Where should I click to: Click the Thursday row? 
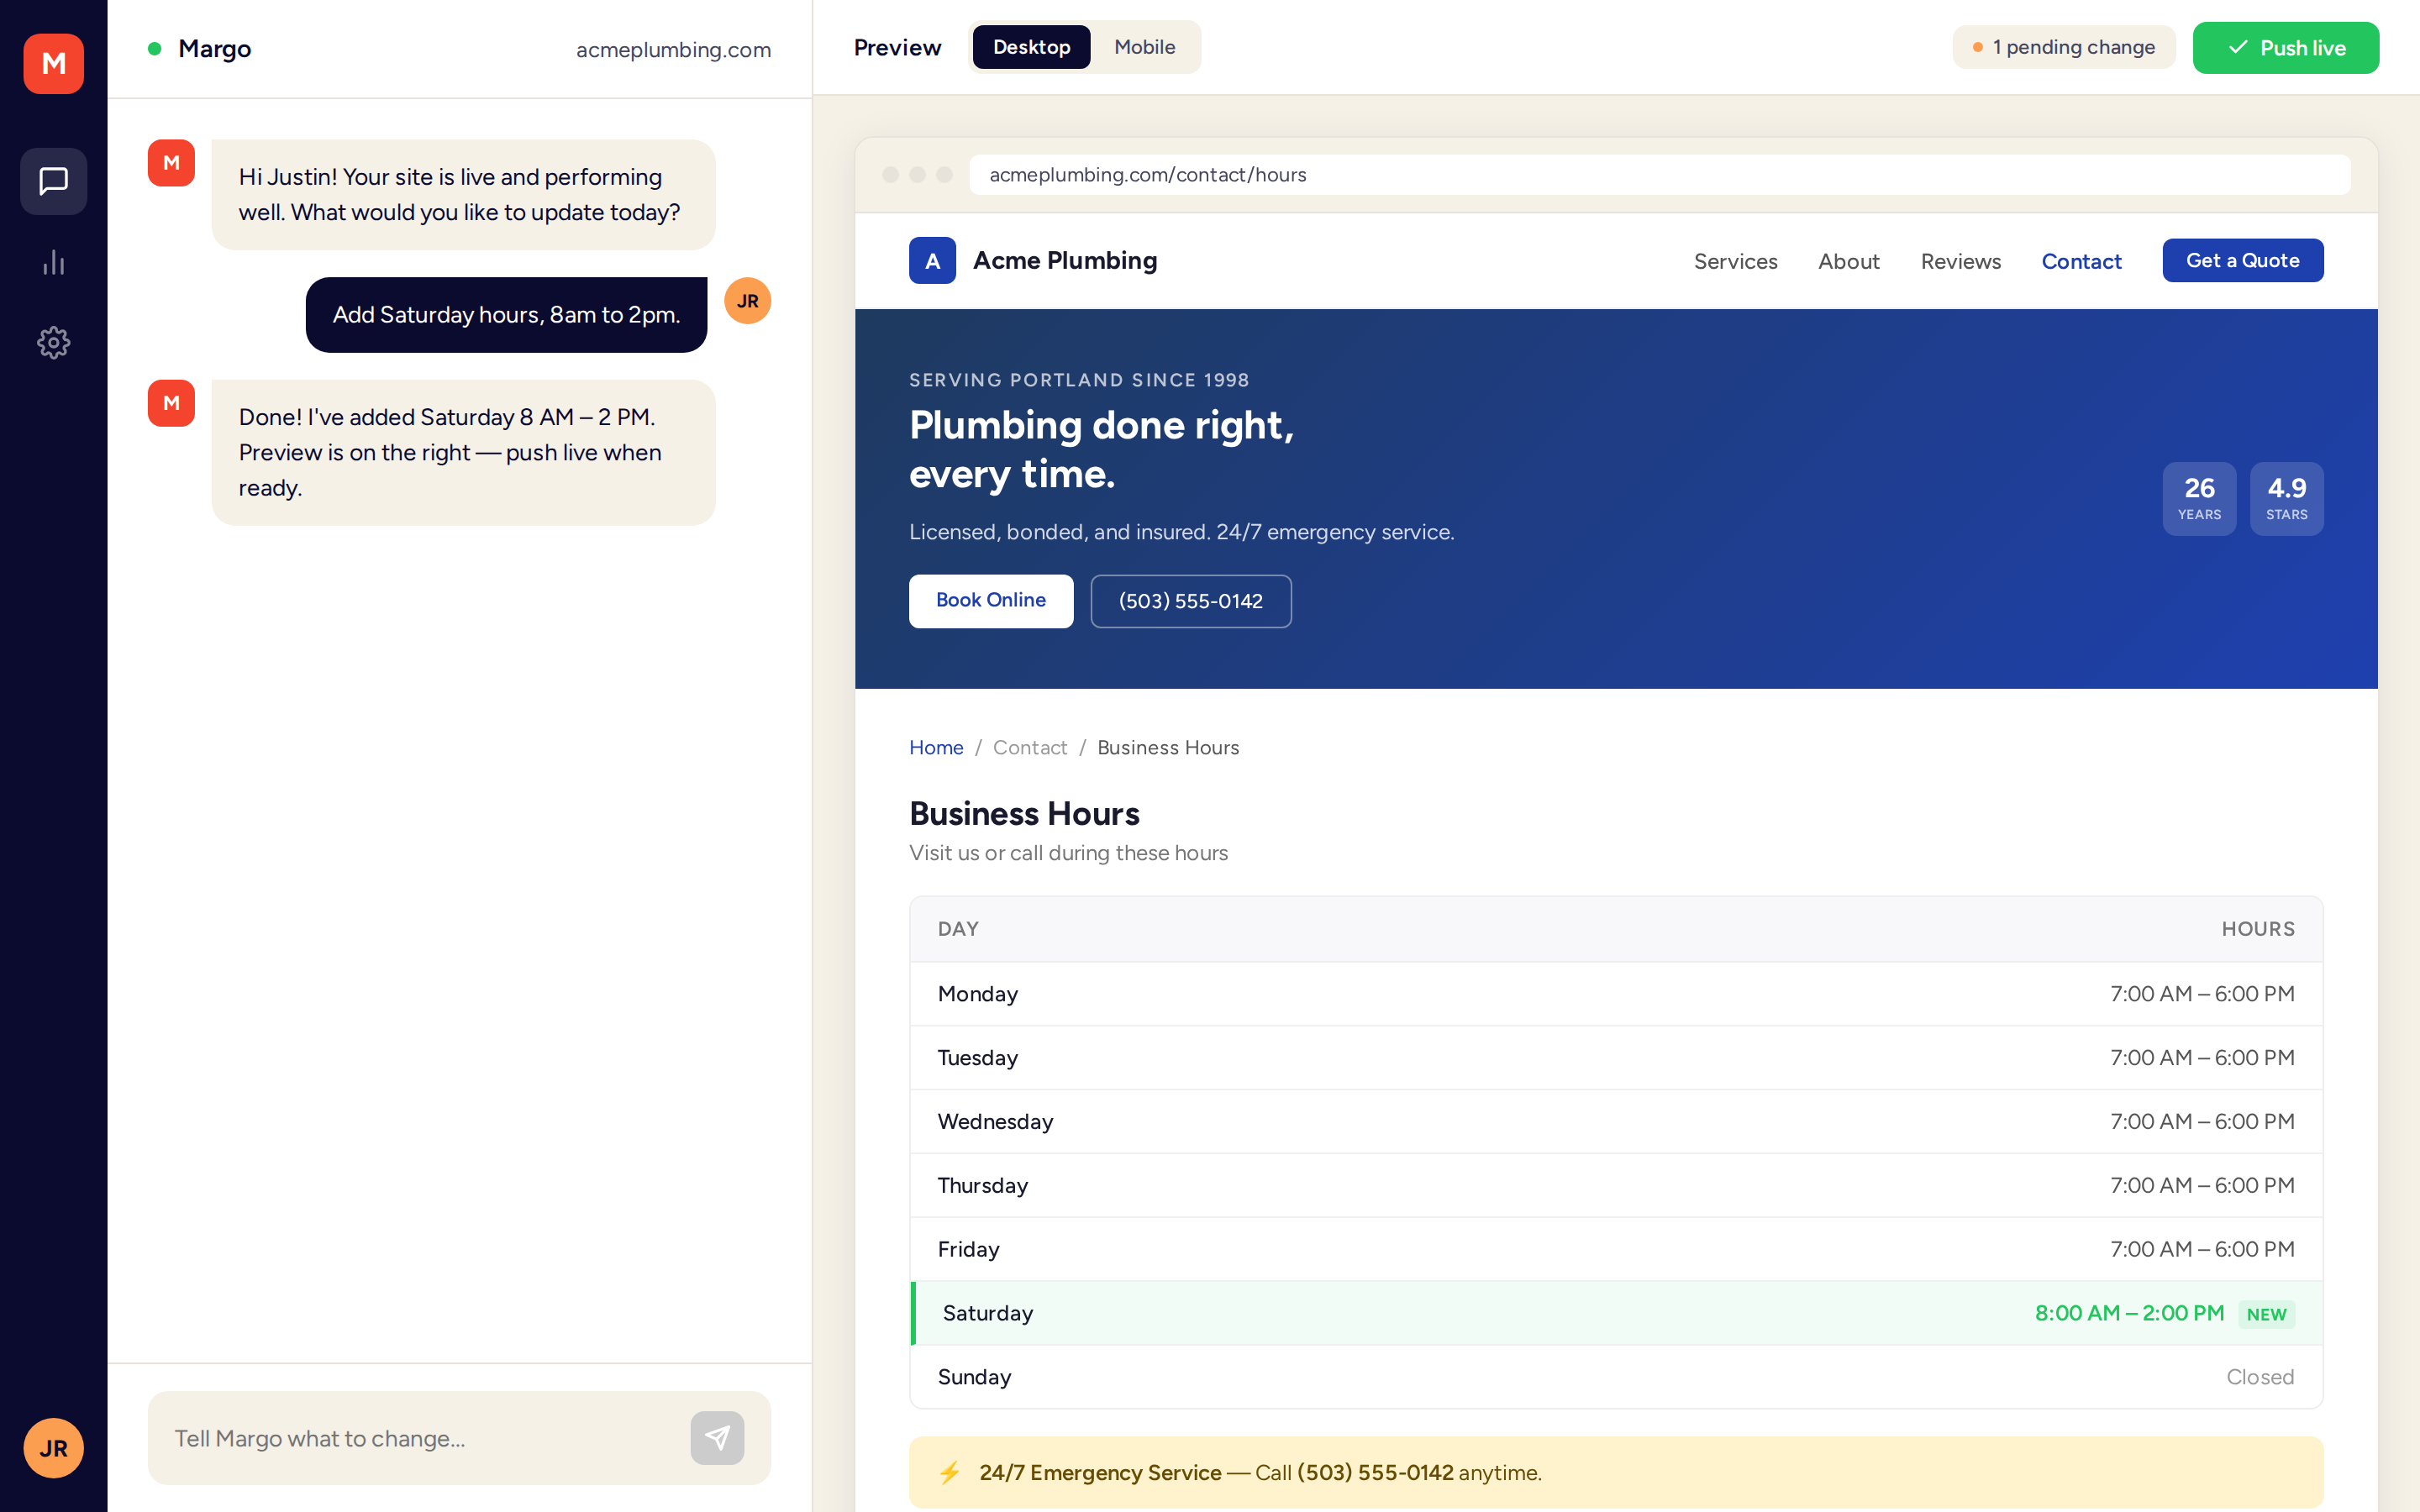click(x=1616, y=1186)
